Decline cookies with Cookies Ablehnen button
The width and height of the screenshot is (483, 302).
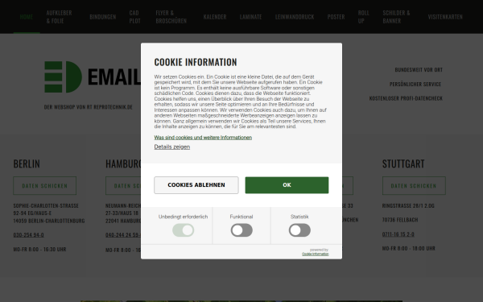tap(196, 185)
